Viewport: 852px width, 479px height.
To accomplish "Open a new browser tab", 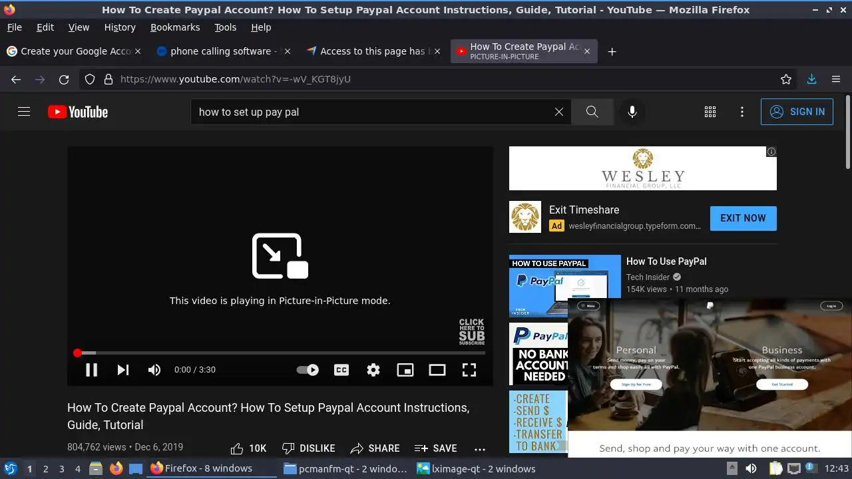I will [x=612, y=51].
